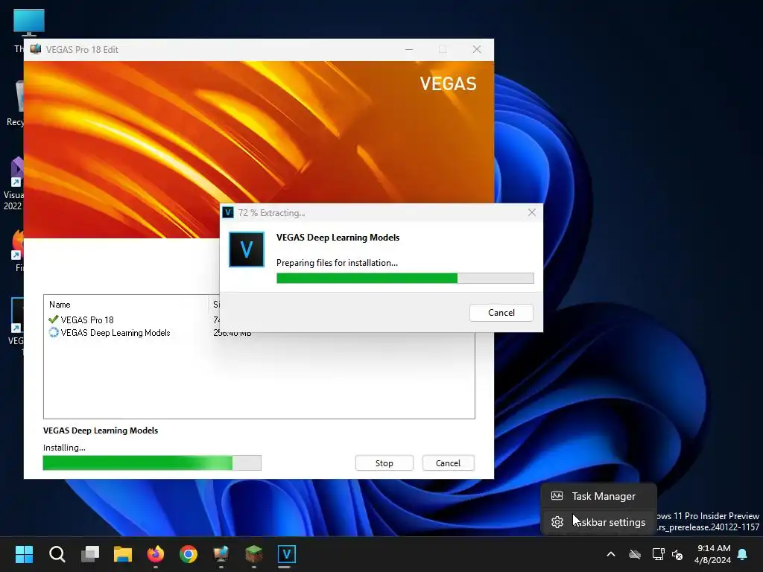
Task: Open Task View from taskbar
Action: (90, 553)
